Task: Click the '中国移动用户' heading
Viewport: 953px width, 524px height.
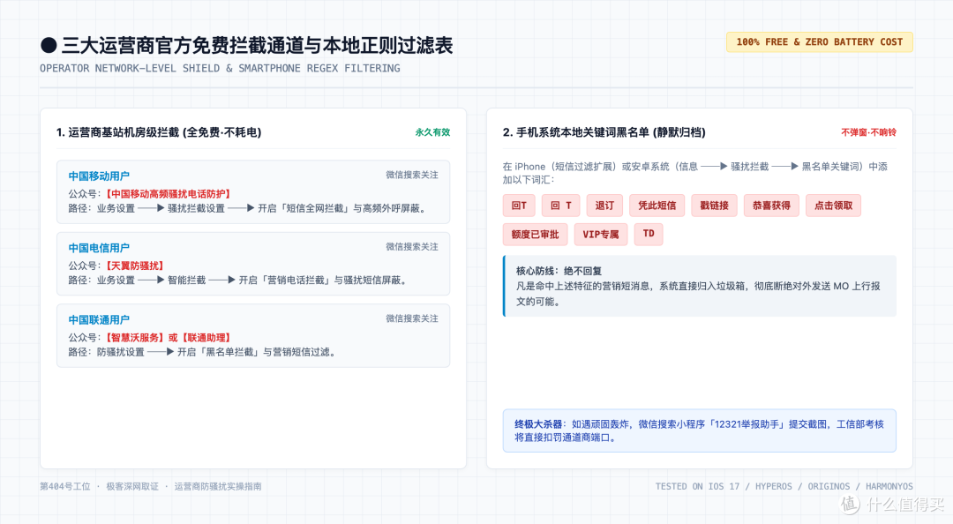Action: pos(99,176)
